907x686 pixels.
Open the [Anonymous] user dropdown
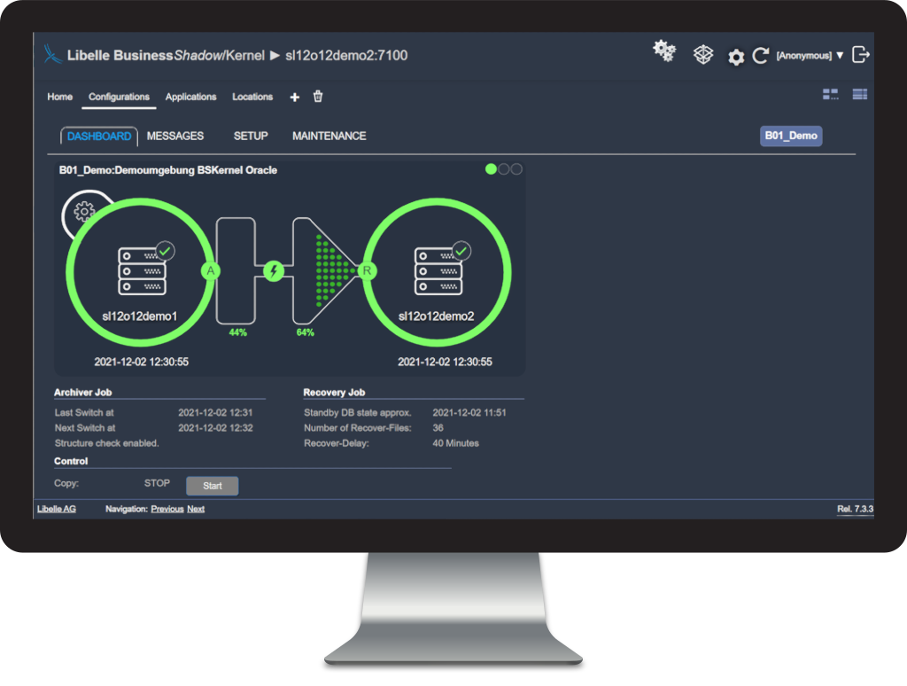810,56
